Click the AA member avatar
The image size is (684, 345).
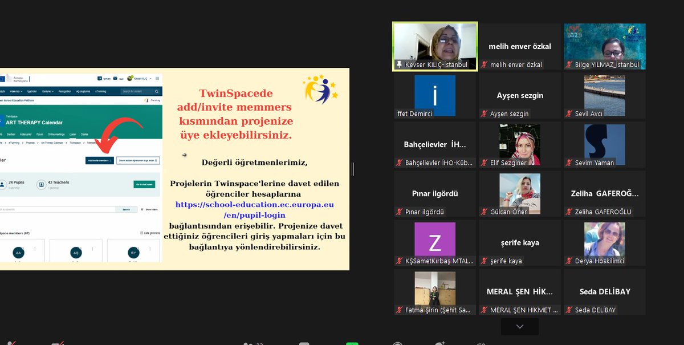(x=18, y=253)
